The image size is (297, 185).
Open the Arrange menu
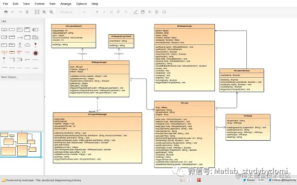(65, 4)
